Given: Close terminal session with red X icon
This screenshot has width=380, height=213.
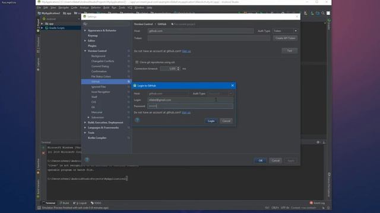Looking at the screenshot, I should [43, 153].
